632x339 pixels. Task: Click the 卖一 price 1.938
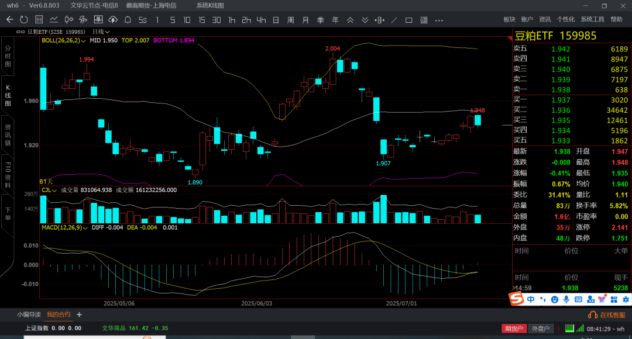click(561, 90)
